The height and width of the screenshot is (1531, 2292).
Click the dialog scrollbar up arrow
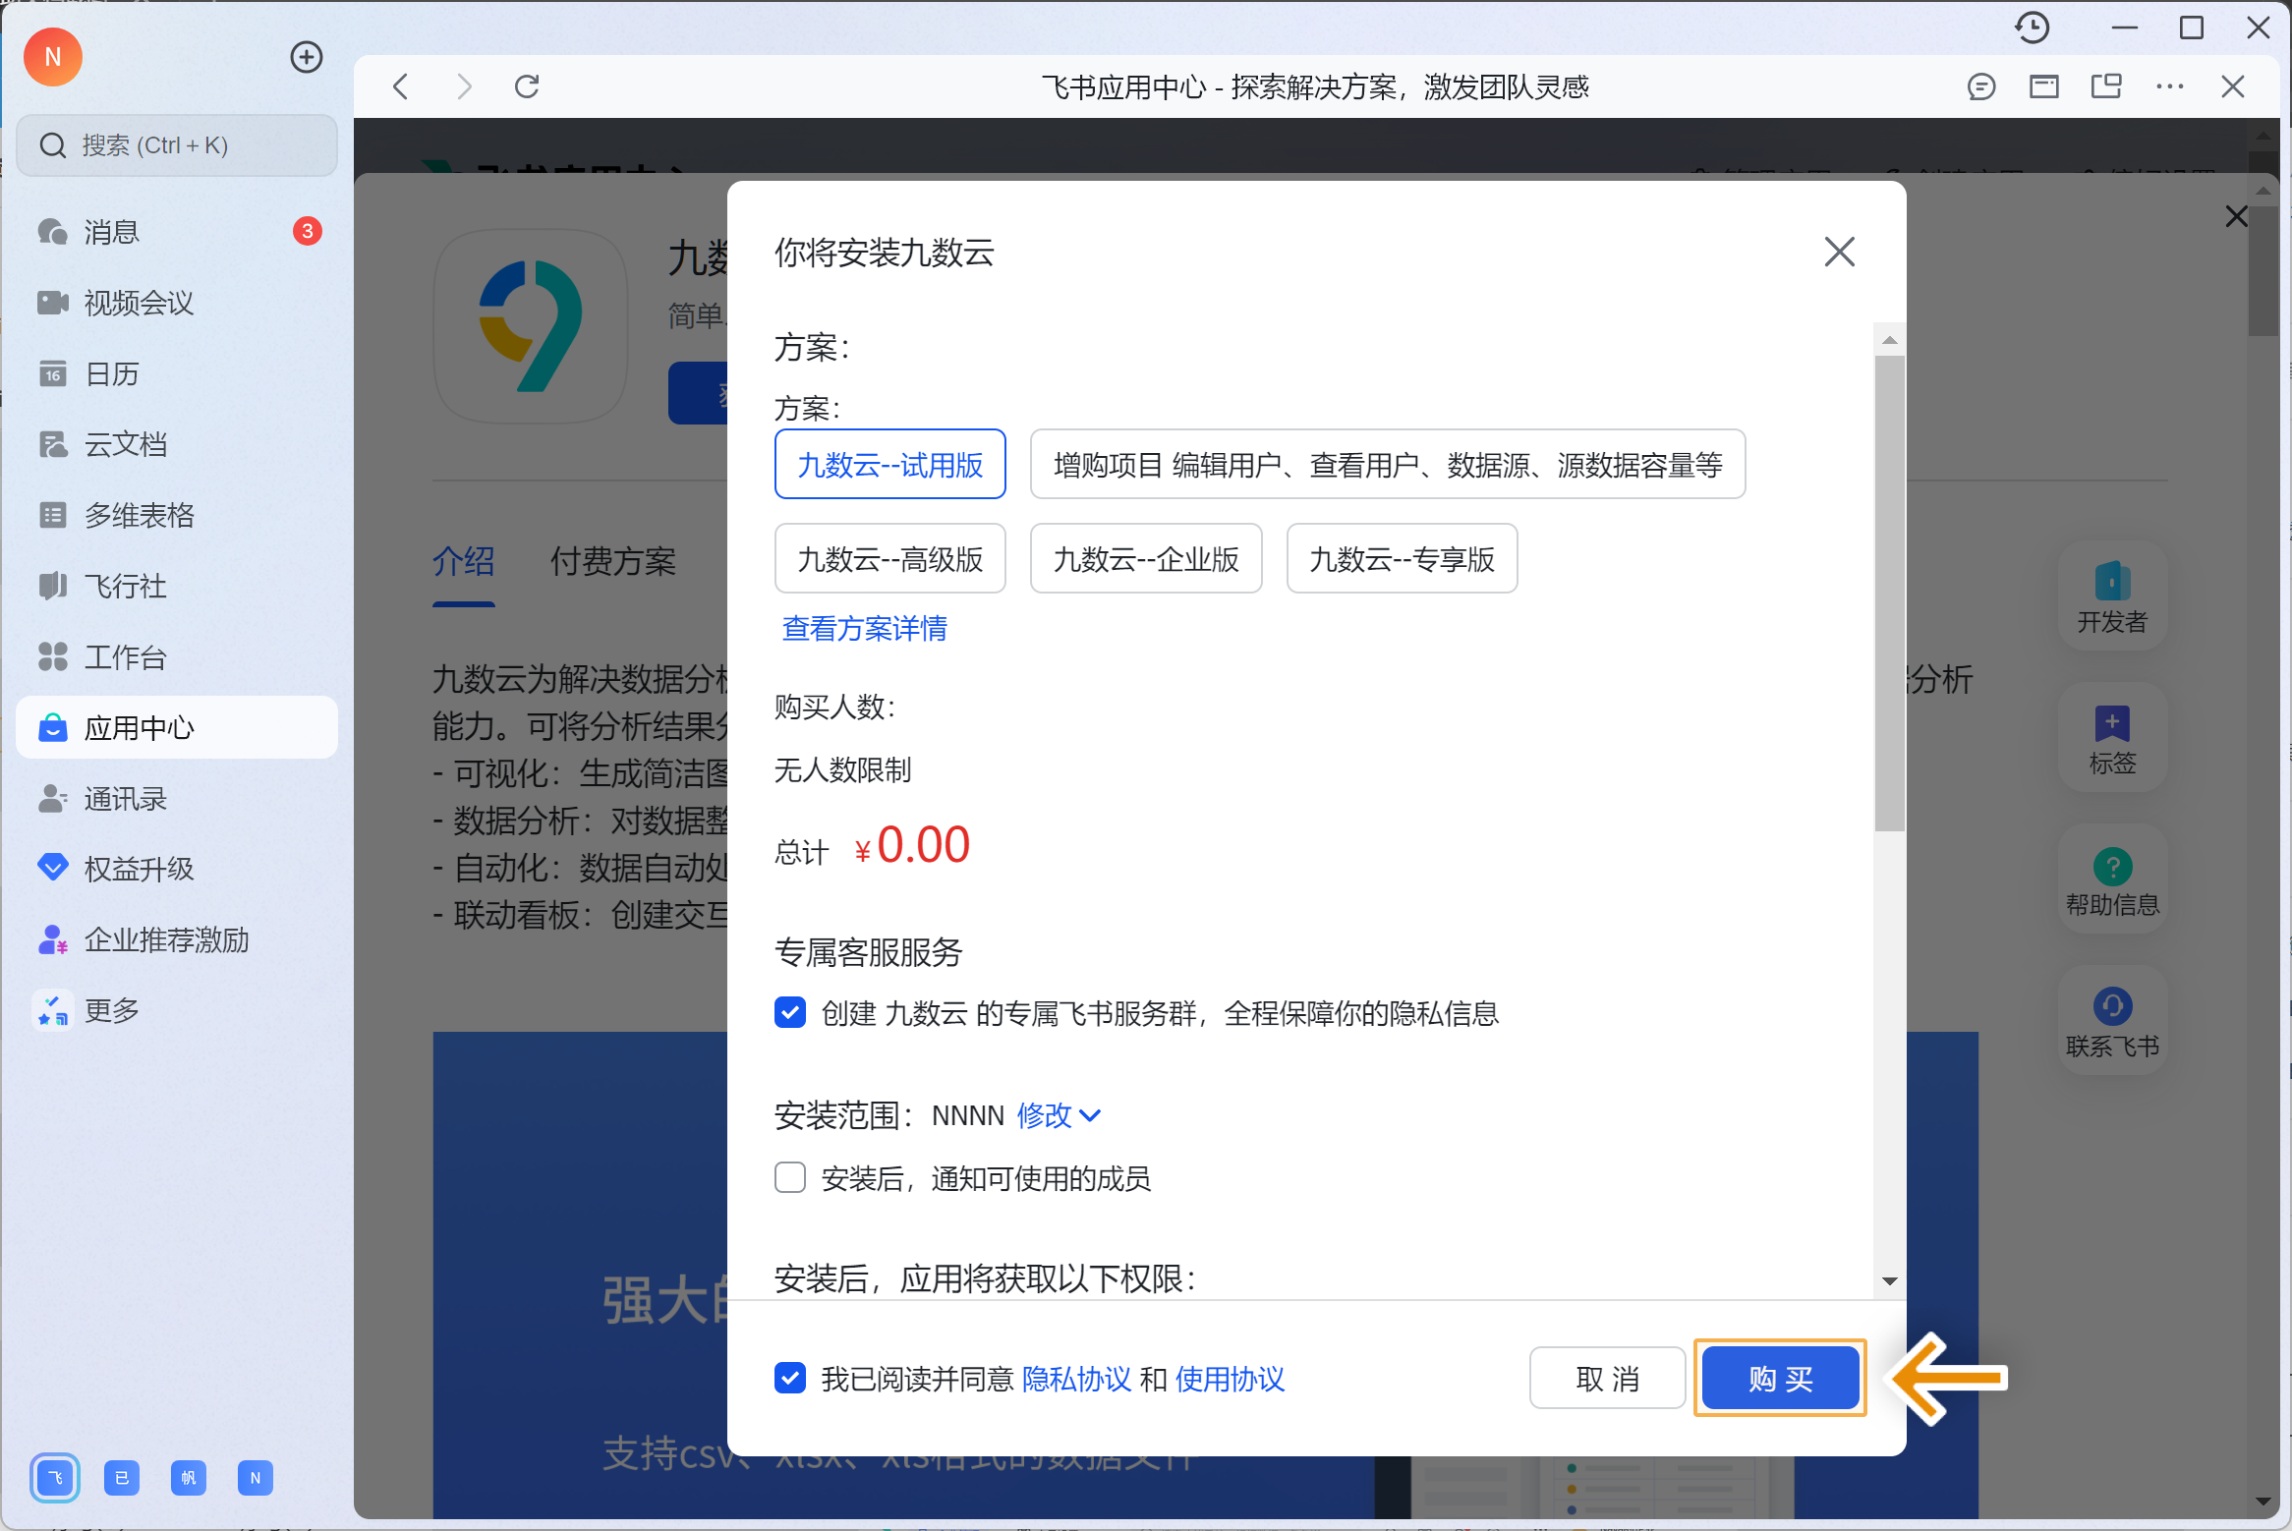coord(1889,340)
